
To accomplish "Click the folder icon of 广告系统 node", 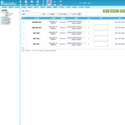I will click(3, 12).
